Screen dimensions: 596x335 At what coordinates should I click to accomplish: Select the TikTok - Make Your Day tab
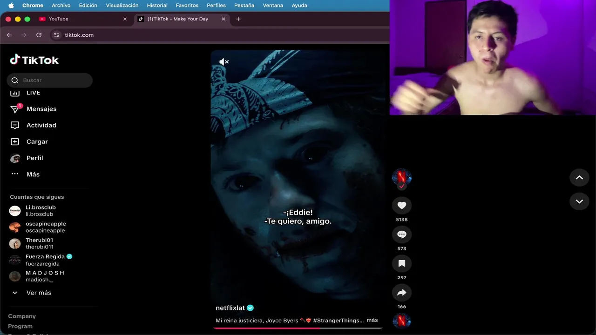(182, 19)
